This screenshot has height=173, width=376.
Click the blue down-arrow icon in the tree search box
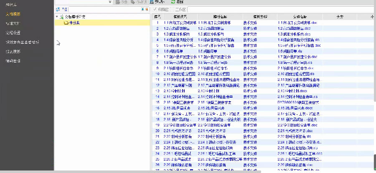143,10
